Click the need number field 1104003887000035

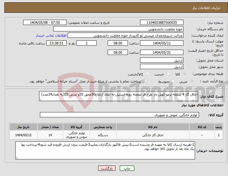[161, 22]
